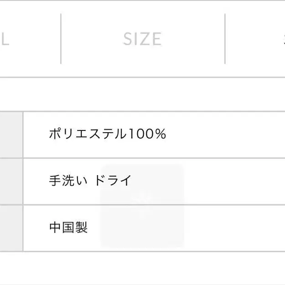The width and height of the screenshot is (285, 285).
Task: Click the ドライ care instruction text
Action: pyautogui.click(x=113, y=181)
